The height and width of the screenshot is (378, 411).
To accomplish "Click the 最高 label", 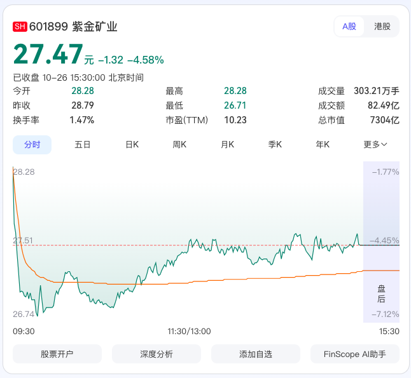I will (174, 91).
